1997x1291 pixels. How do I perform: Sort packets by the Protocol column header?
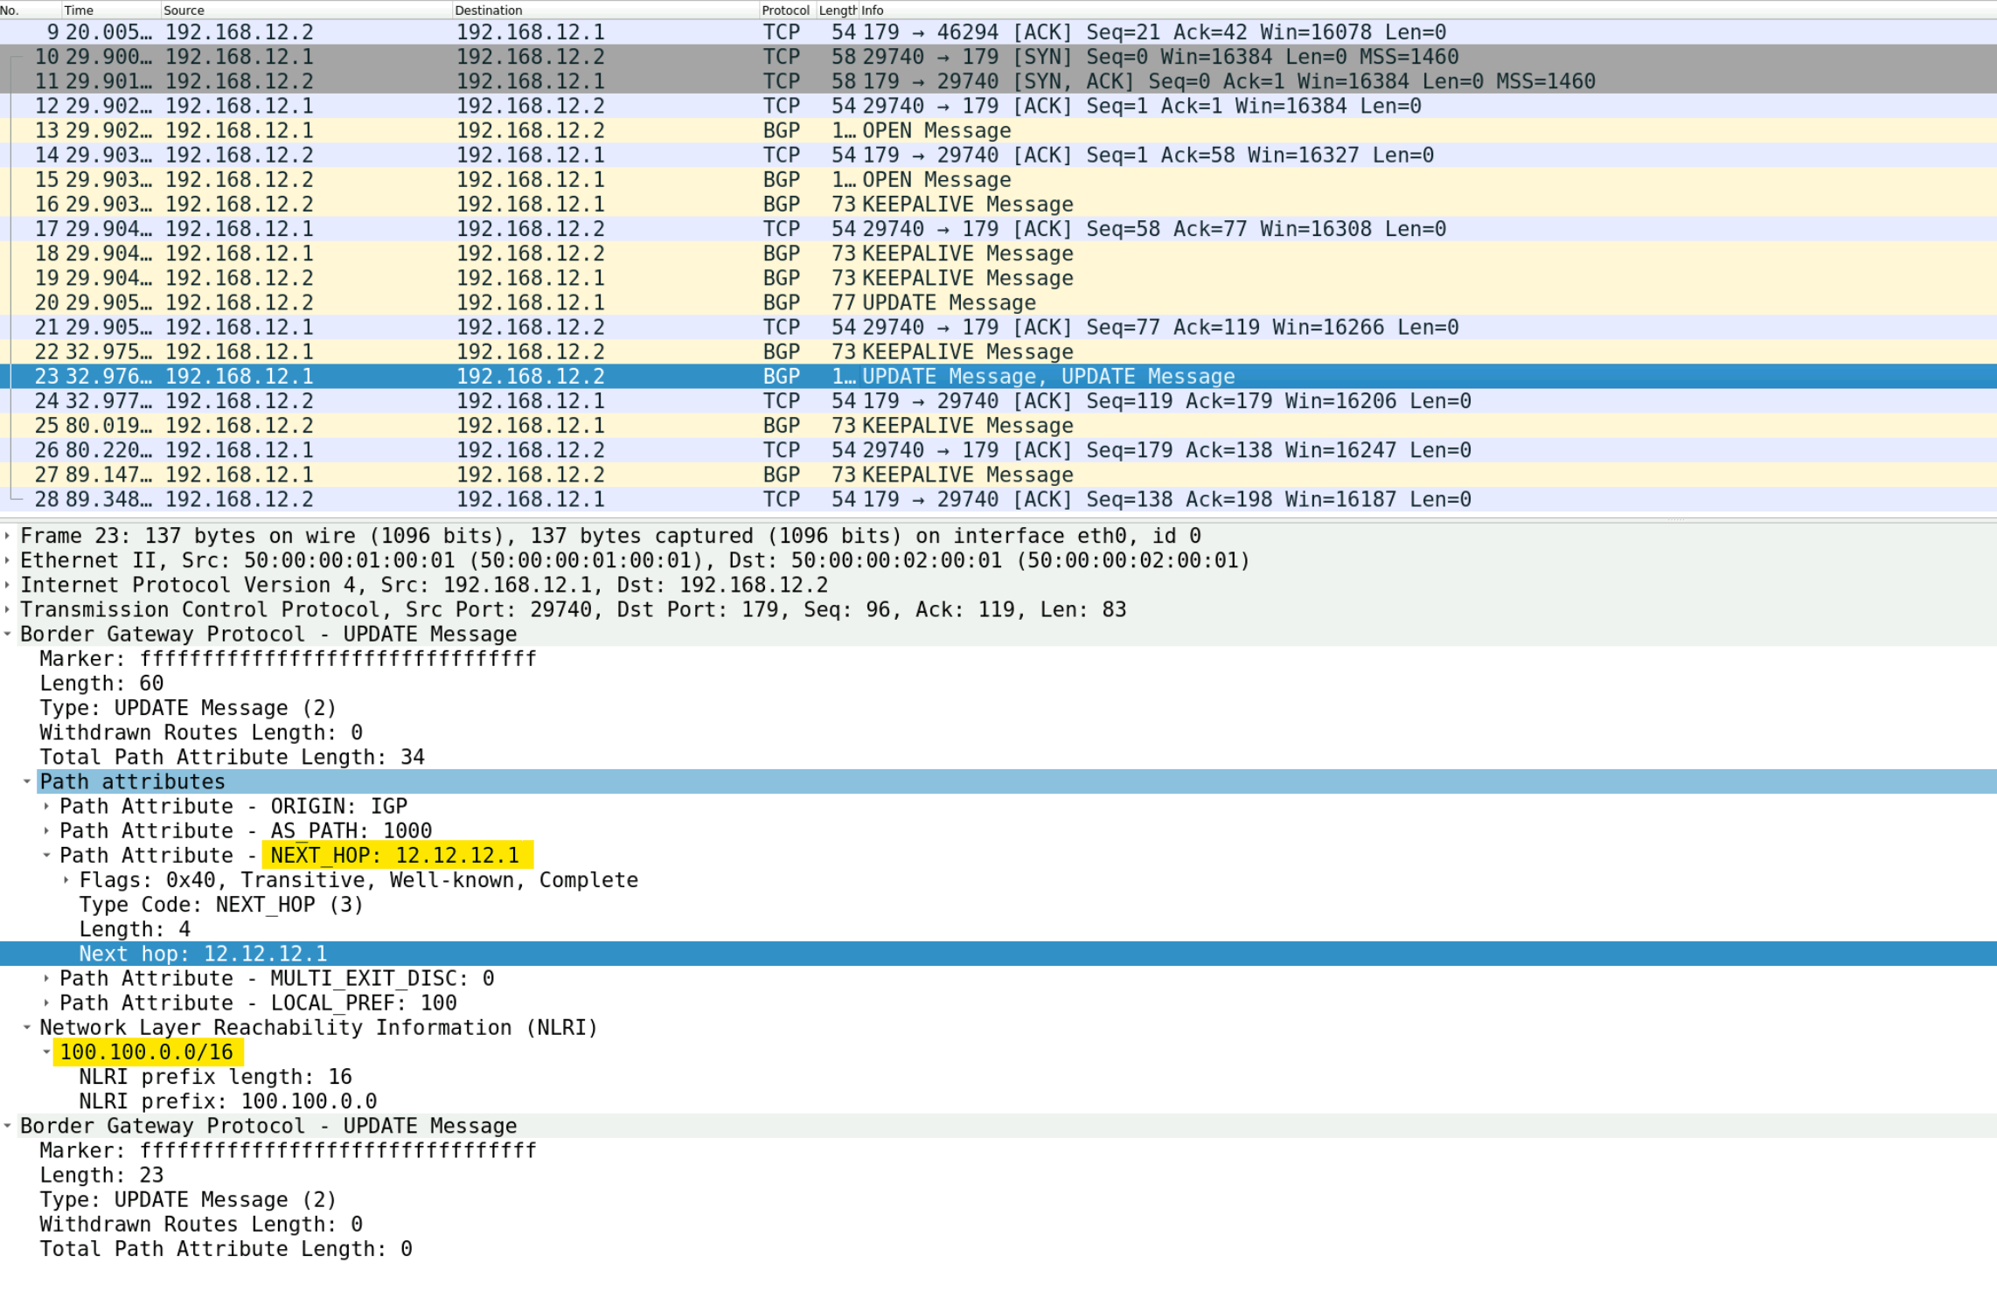click(786, 10)
